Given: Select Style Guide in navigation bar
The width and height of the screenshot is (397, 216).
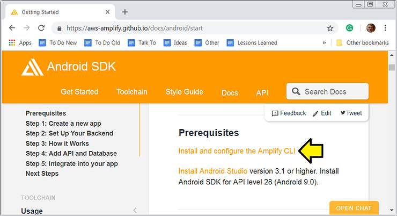Looking at the screenshot, I should [x=184, y=92].
